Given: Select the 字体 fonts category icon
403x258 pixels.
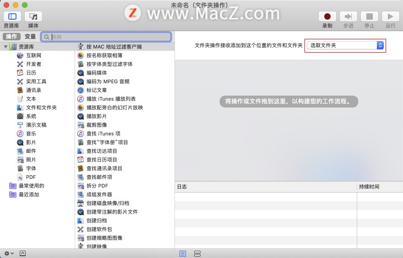Looking at the screenshot, I should coord(20,168).
